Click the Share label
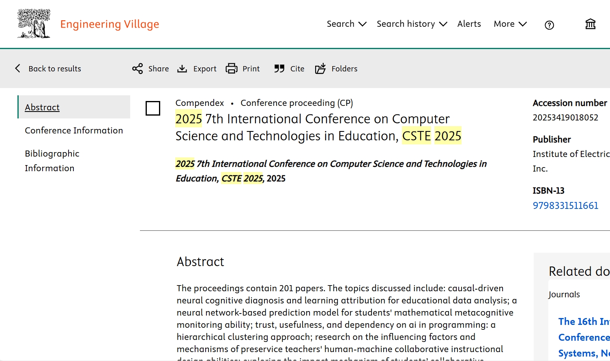 pos(159,69)
